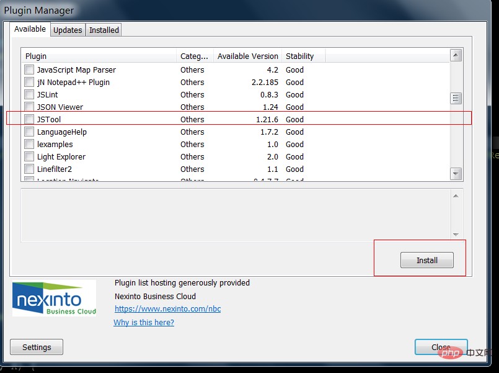This screenshot has height=373, width=499.
Task: Click the 'Why is this here?' link
Action: (x=144, y=322)
